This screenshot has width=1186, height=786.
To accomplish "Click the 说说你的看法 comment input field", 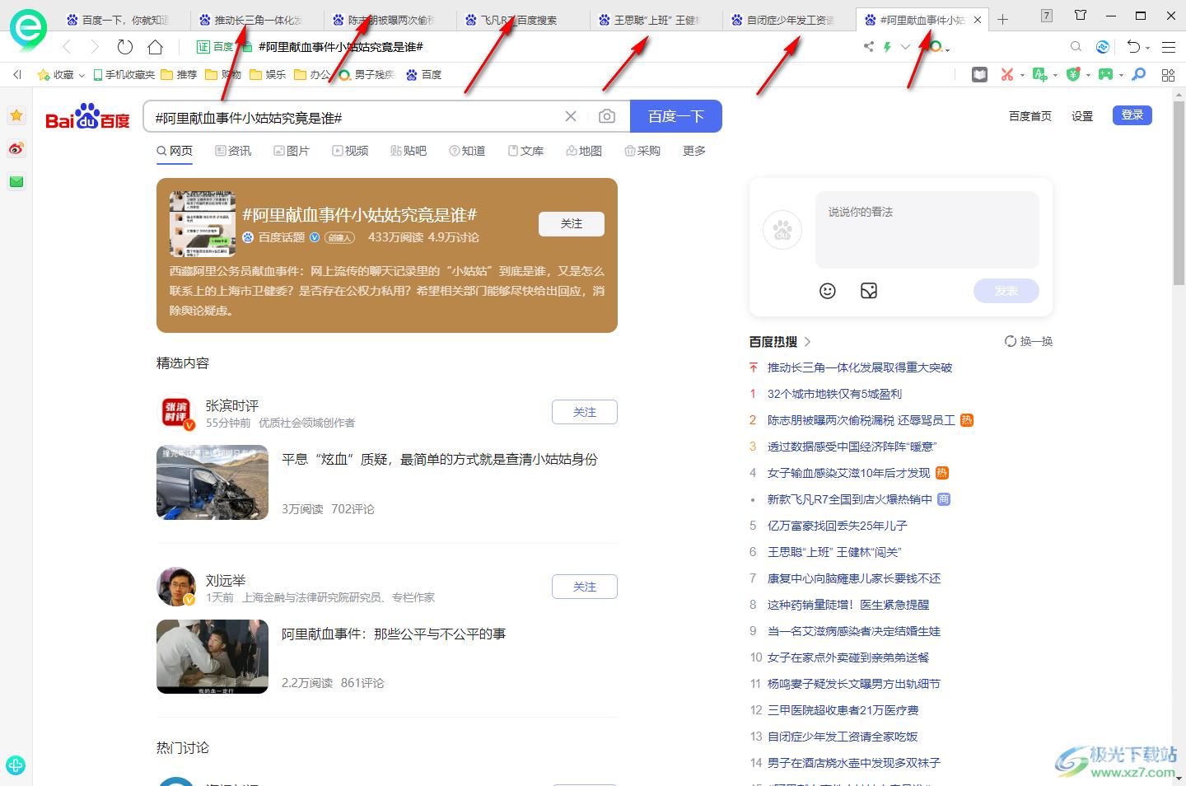I will tap(927, 230).
